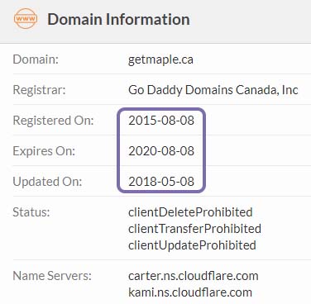
Task: Select the getmaple.ca domain value
Action: [x=160, y=59]
